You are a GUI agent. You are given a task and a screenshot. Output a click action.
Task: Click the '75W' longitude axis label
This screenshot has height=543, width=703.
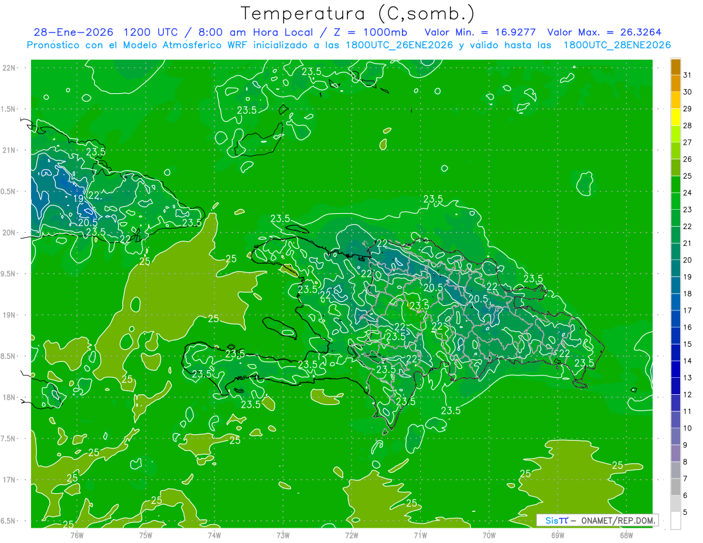(x=146, y=535)
